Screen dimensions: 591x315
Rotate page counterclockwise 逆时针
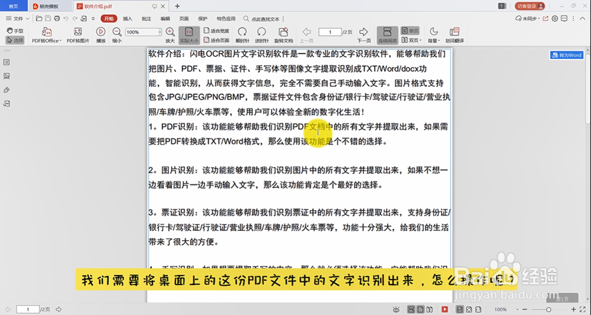(262, 35)
